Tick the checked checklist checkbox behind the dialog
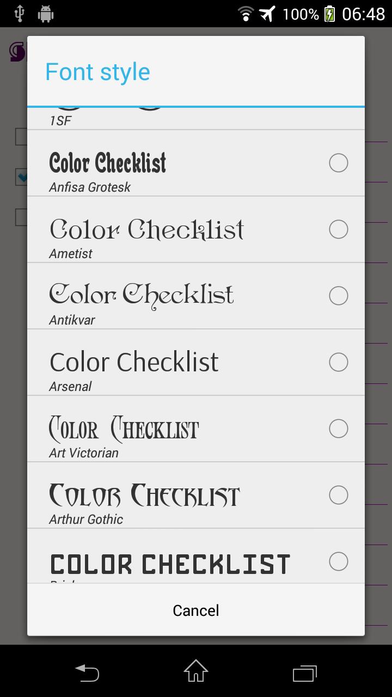This screenshot has height=697, width=392. (x=21, y=176)
